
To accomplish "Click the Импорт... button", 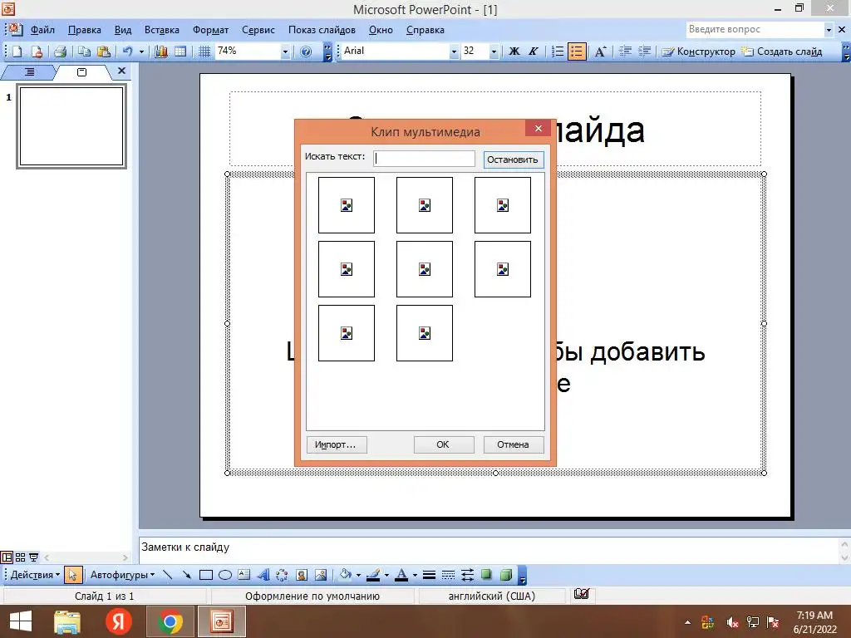I will (x=337, y=444).
